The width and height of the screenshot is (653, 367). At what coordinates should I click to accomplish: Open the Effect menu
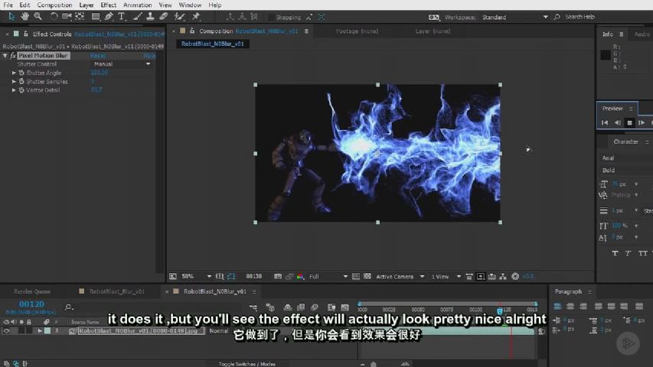(x=108, y=5)
